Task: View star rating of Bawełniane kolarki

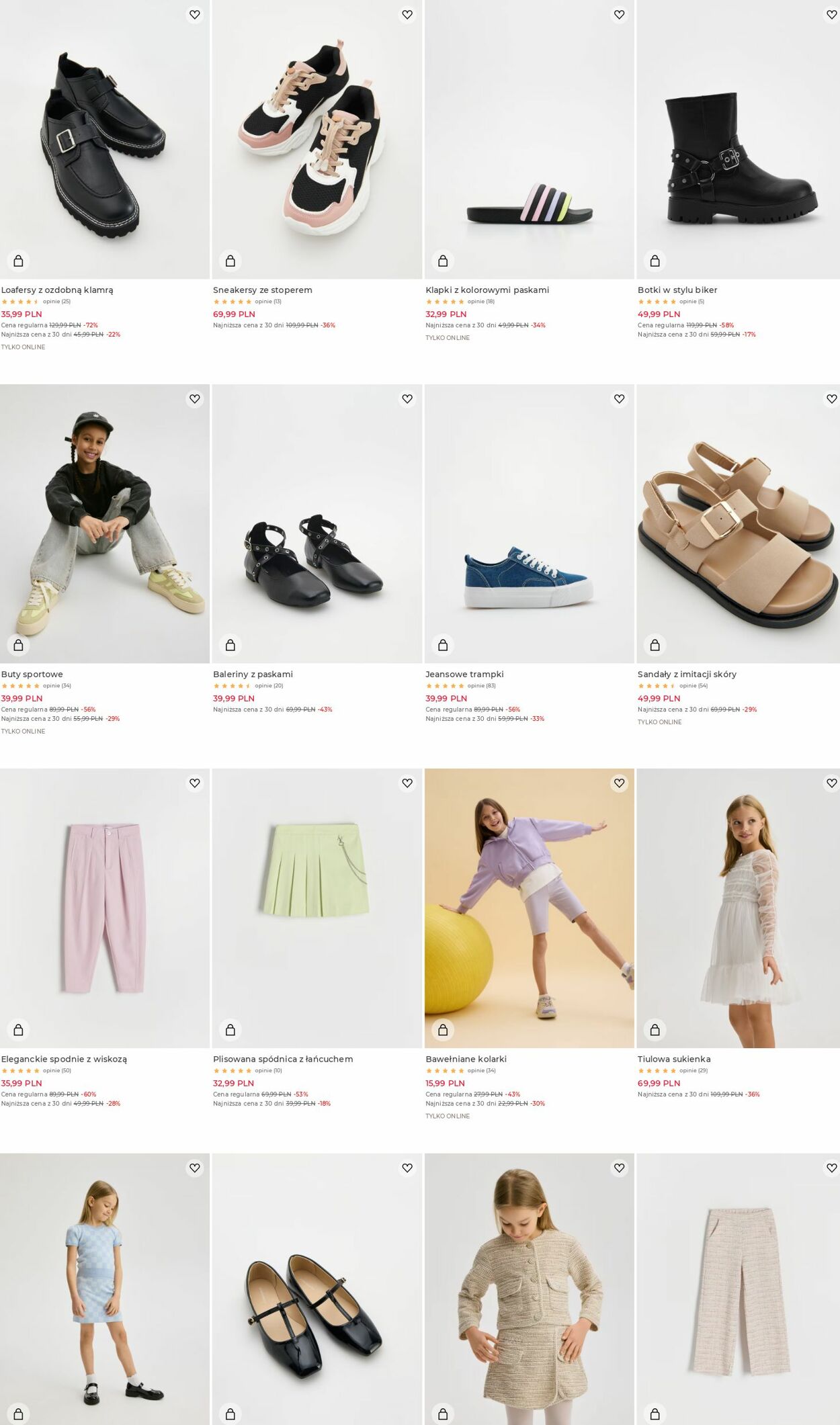Action: (x=445, y=1071)
